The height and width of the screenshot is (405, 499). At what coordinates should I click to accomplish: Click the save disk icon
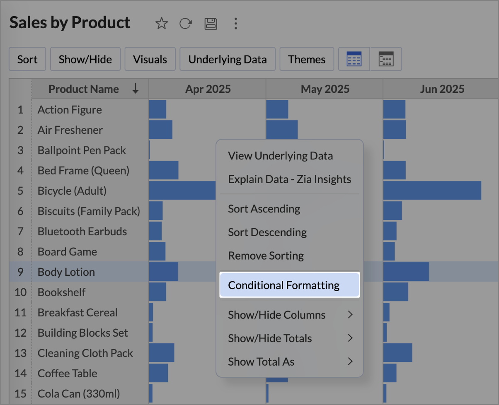click(211, 24)
